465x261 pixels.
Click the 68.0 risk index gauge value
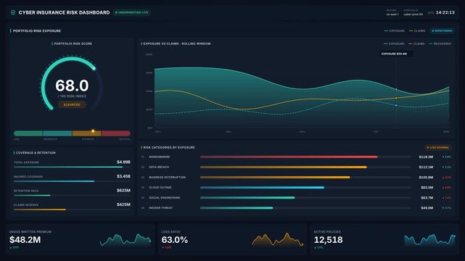click(72, 86)
